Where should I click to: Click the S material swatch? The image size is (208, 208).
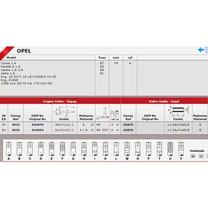201,156
